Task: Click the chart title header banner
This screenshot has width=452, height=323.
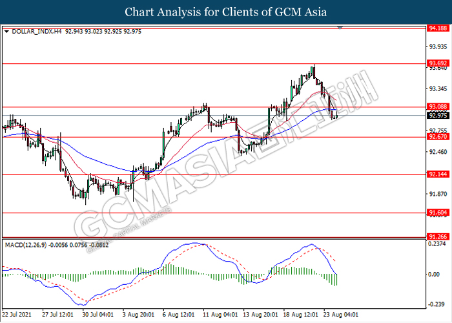Action: pos(226,12)
